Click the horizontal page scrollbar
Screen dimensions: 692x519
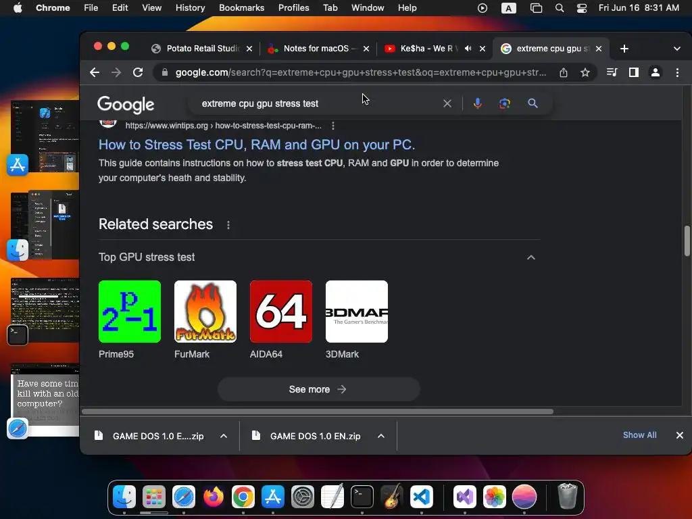[318, 412]
